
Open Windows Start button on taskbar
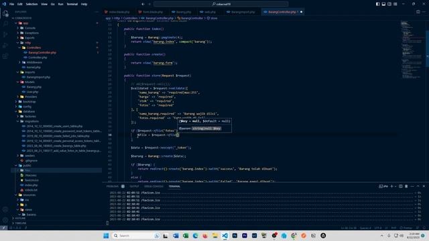[x=106, y=236]
